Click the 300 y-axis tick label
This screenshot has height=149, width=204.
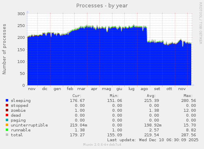(x=21, y=14)
